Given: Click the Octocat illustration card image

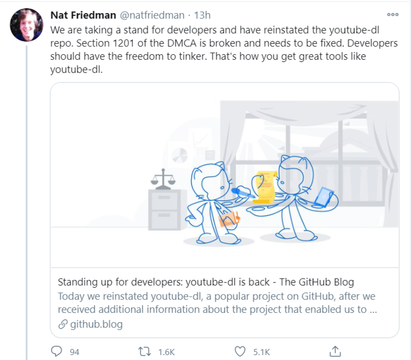Looking at the screenshot, I should 224,175.
